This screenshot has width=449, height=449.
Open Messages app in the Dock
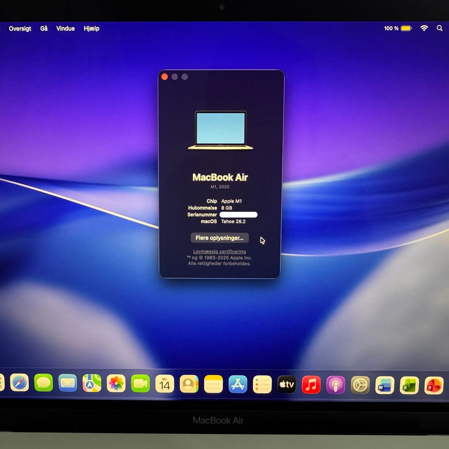coord(43,383)
